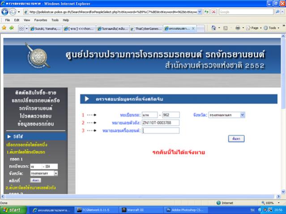Click the search button below the form
The width and height of the screenshot is (286, 214).
(236, 139)
